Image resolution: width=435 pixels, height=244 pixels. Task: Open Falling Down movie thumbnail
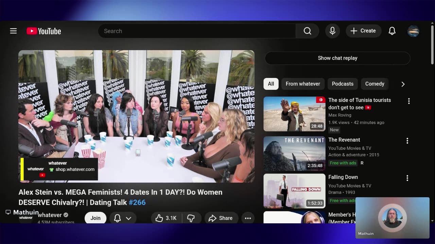tap(294, 191)
